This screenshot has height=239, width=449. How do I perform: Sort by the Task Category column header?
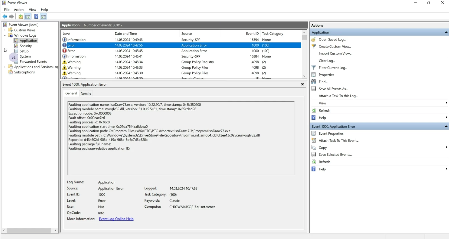pyautogui.click(x=281, y=34)
